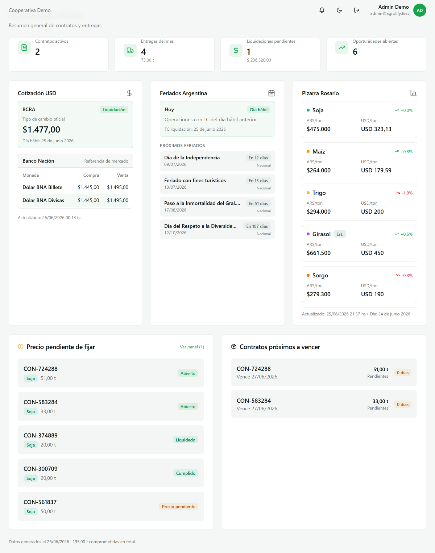Click the Est. badge next to Girasol
435x553 pixels.
[x=340, y=234]
